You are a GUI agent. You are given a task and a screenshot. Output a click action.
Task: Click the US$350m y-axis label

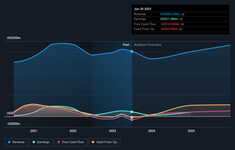click(x=14, y=38)
